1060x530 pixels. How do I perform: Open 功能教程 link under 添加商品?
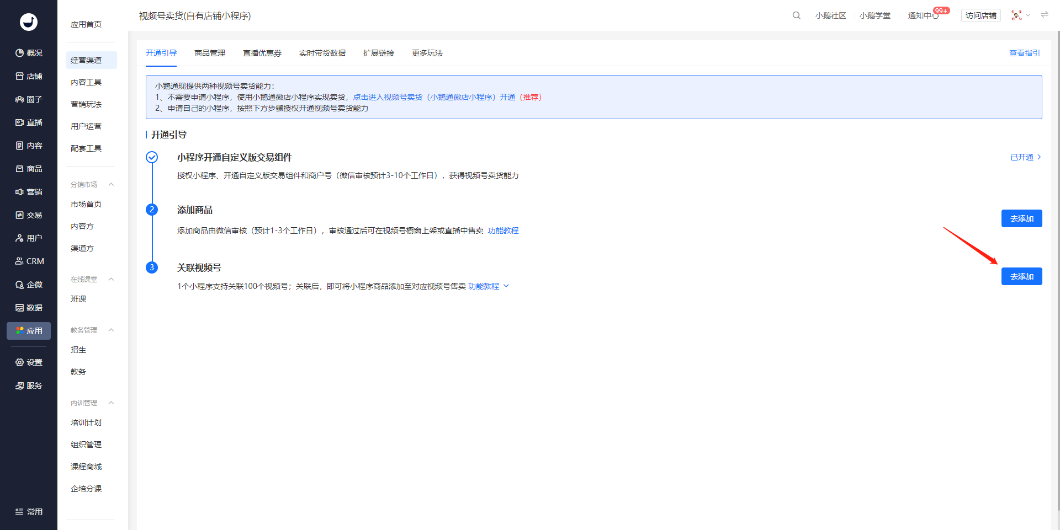(x=504, y=231)
